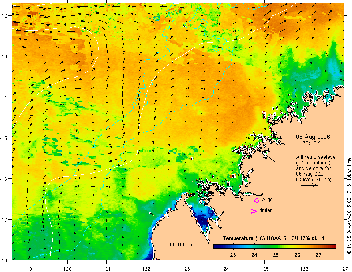Click the 'Altimetric sealevel' caption line
The height and width of the screenshot is (272, 352).
coord(316,157)
